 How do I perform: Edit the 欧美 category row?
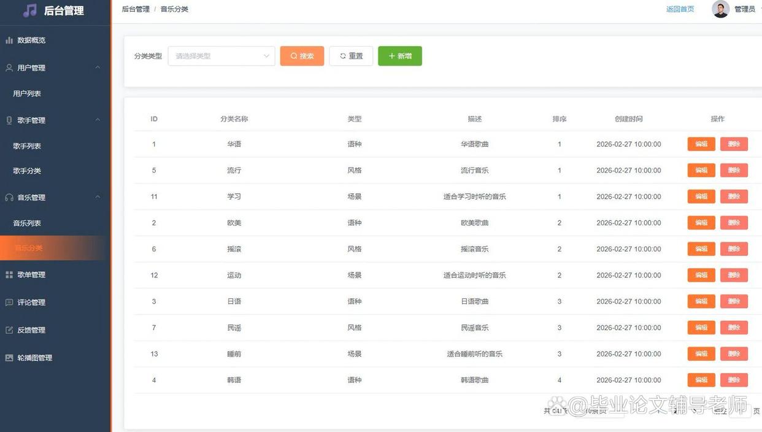(701, 223)
